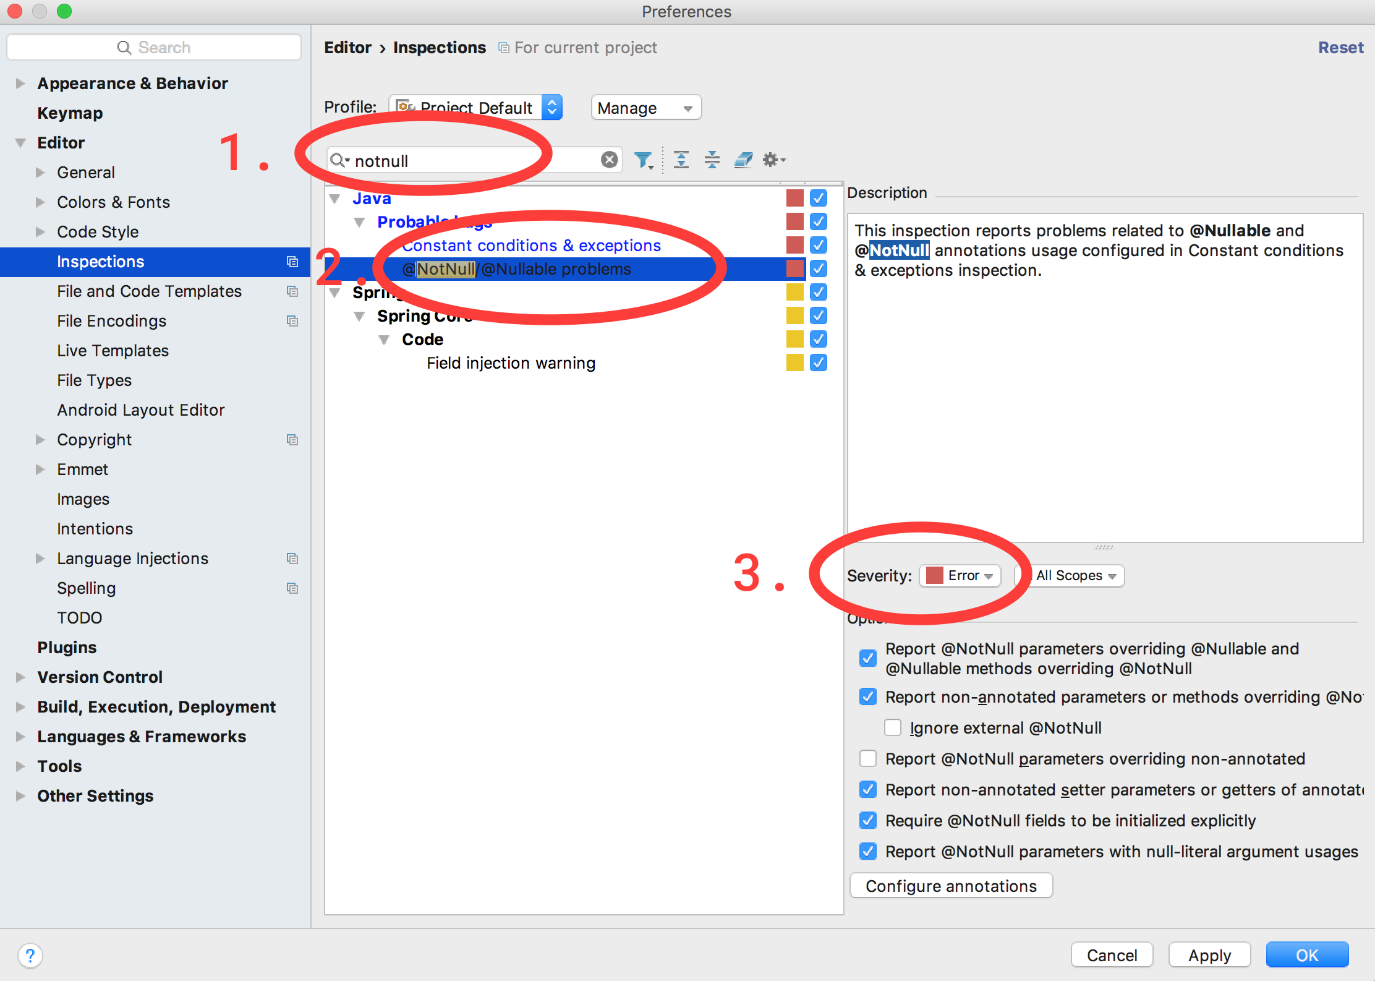Click the expand all tree icon
The height and width of the screenshot is (981, 1375).
click(x=681, y=160)
